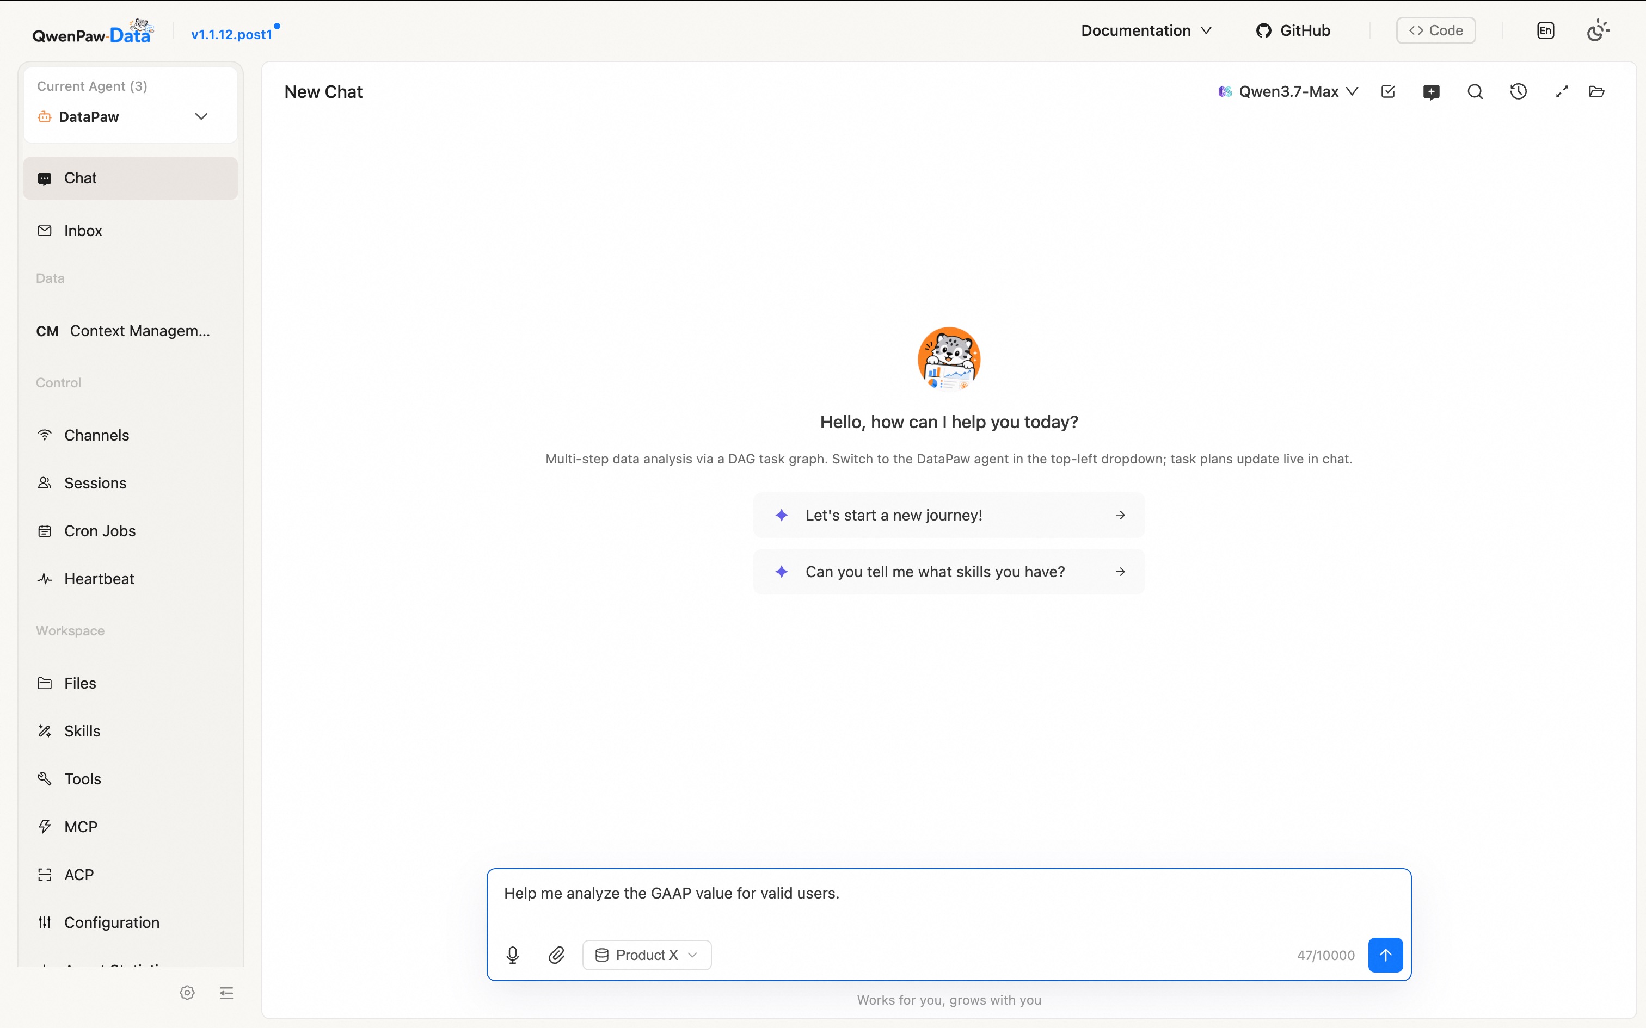Image resolution: width=1646 pixels, height=1028 pixels.
Task: Click the Tools wrench icon
Action: [x=45, y=778]
